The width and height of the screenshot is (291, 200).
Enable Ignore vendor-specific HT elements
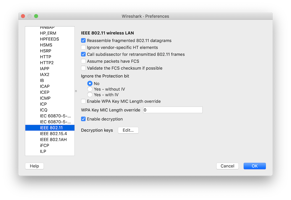83,47
